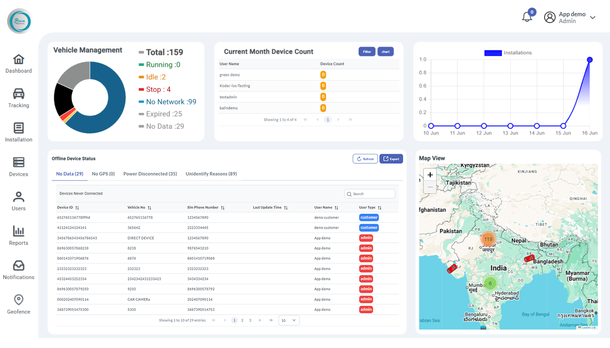Switch to Power Disconnected (35) tab
The width and height of the screenshot is (610, 348).
coord(150,174)
